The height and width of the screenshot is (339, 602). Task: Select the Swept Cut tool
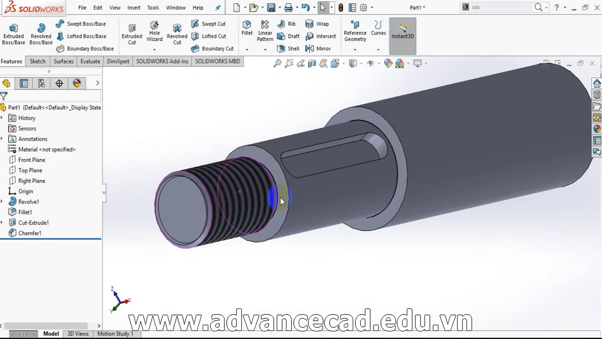[x=208, y=24]
